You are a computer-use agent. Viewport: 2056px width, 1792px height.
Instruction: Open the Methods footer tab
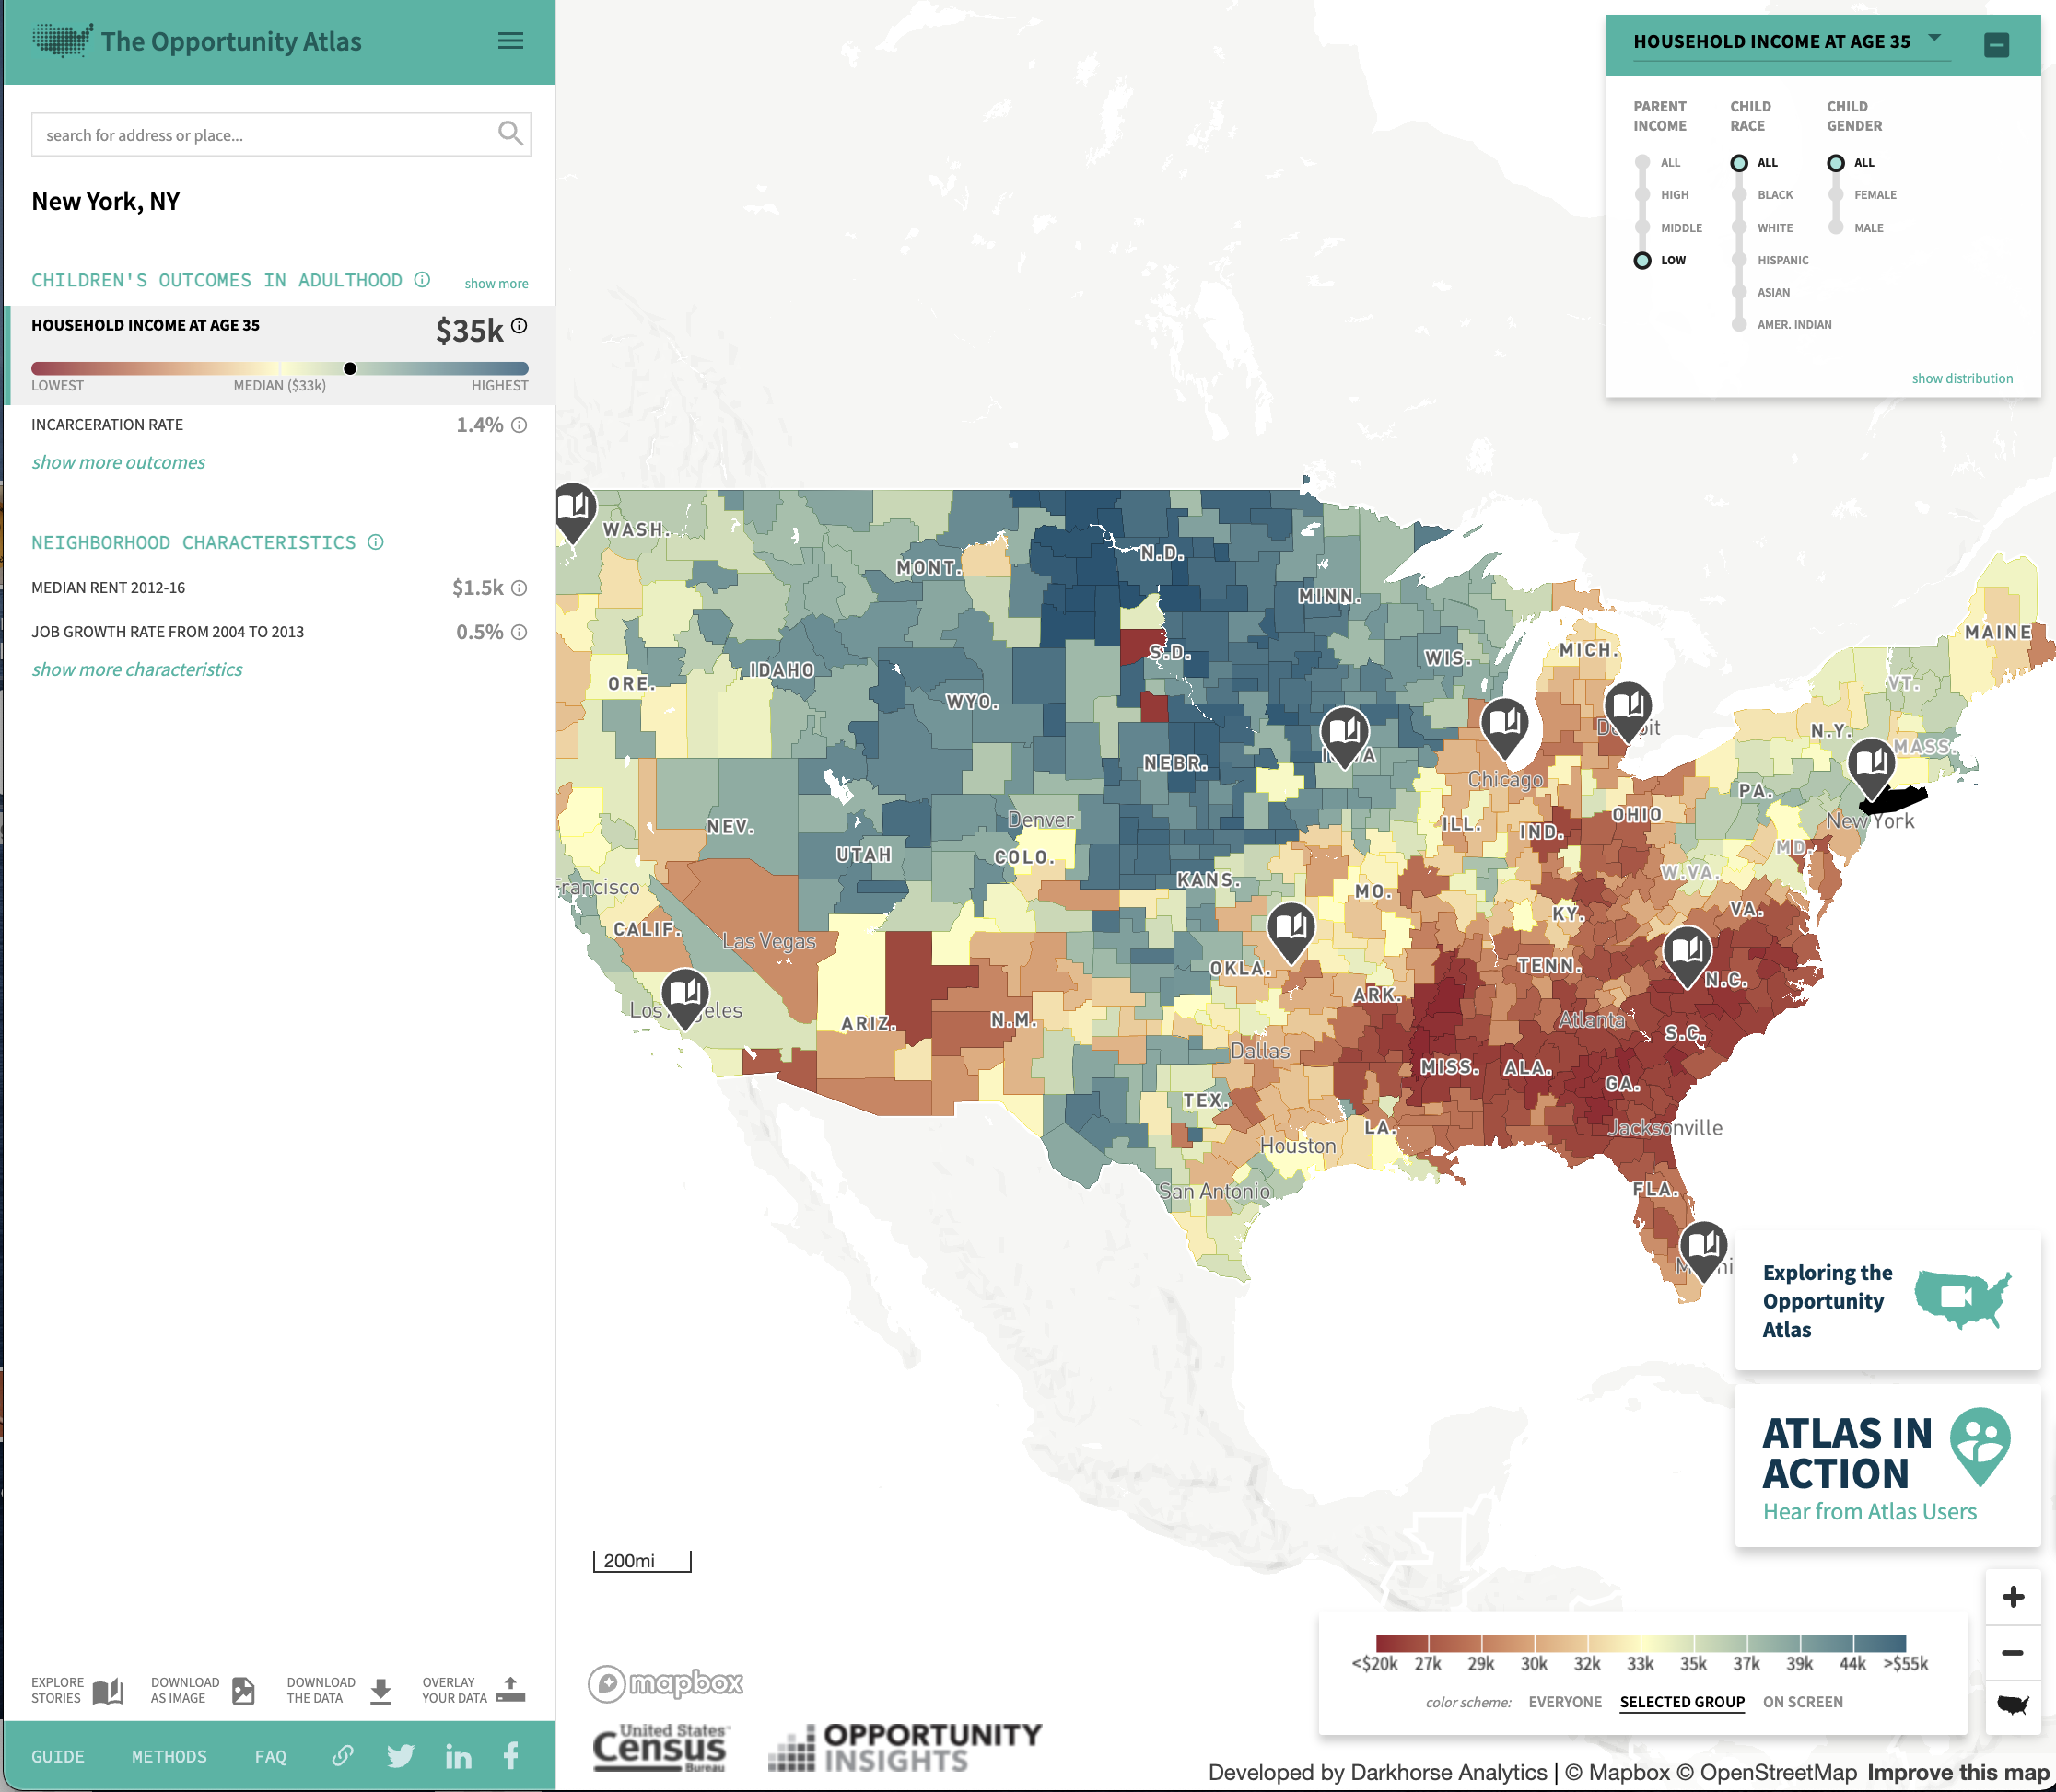[169, 1757]
